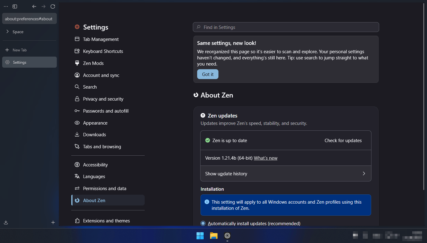427x243 pixels.
Task: Open Keyboard Shortcuts settings
Action: (108, 51)
